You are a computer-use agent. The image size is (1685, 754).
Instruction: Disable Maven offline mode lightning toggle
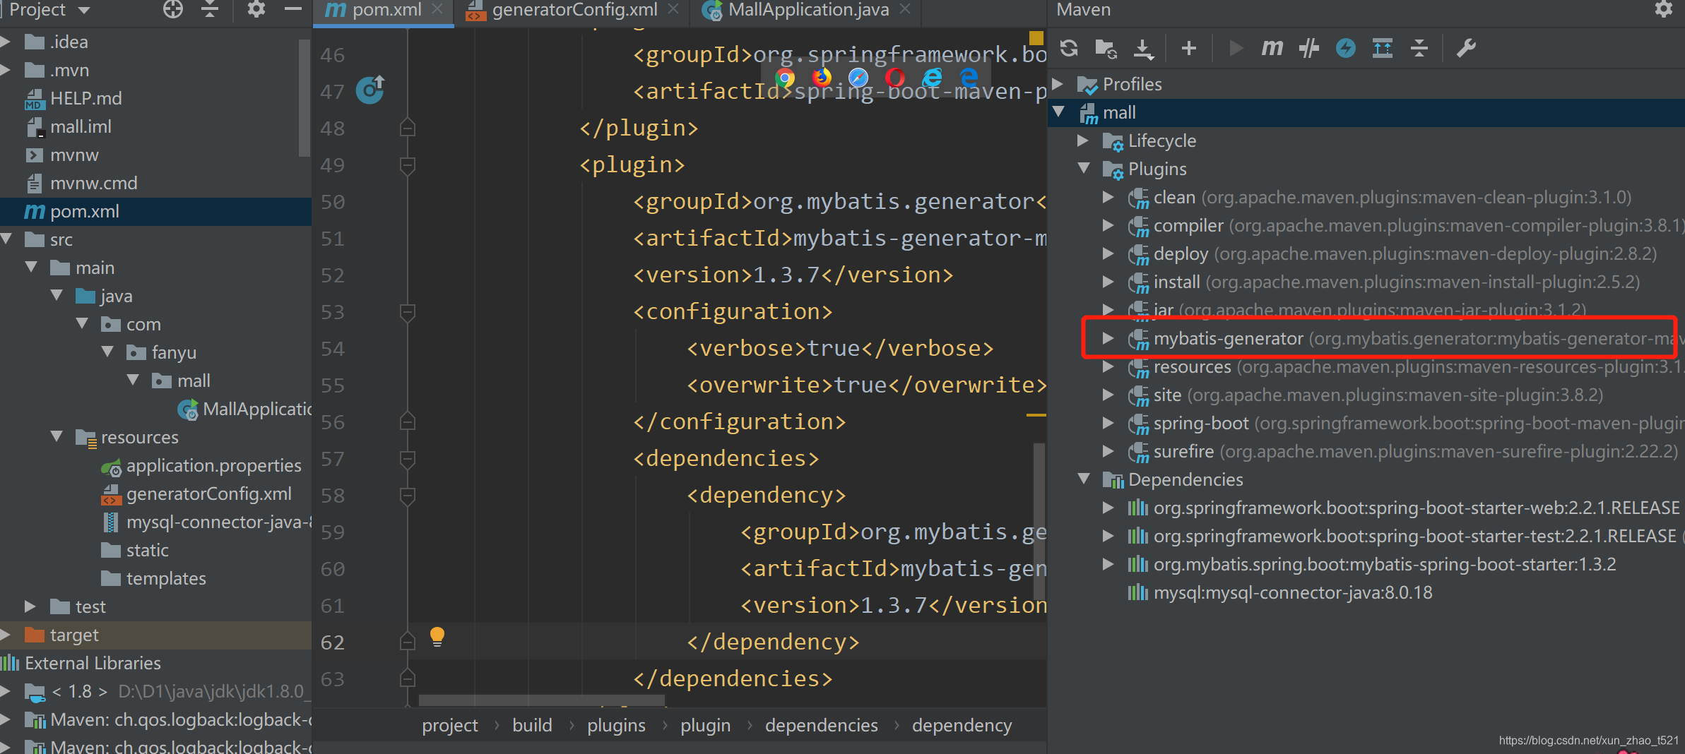coord(1346,48)
